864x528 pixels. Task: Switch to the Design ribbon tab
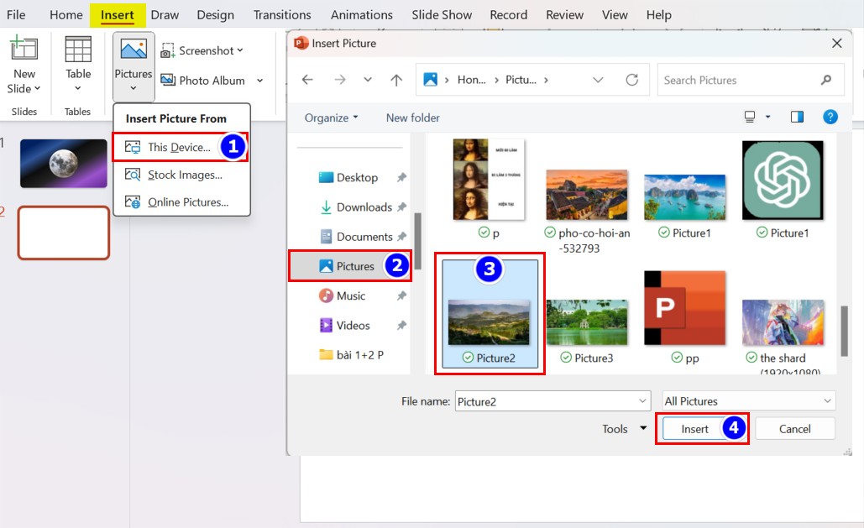coord(216,14)
